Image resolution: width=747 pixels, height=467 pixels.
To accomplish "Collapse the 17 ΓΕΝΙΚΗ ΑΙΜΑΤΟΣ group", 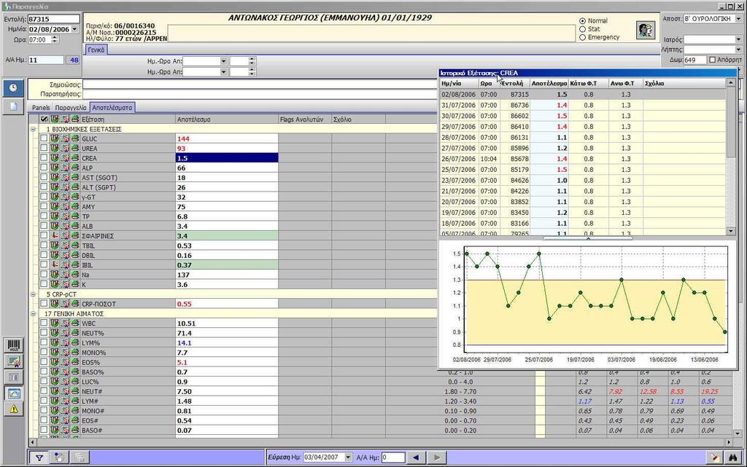I will click(x=34, y=314).
